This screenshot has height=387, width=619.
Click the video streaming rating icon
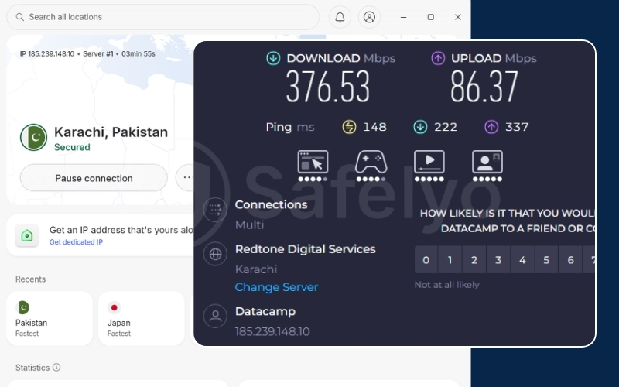coord(429,162)
